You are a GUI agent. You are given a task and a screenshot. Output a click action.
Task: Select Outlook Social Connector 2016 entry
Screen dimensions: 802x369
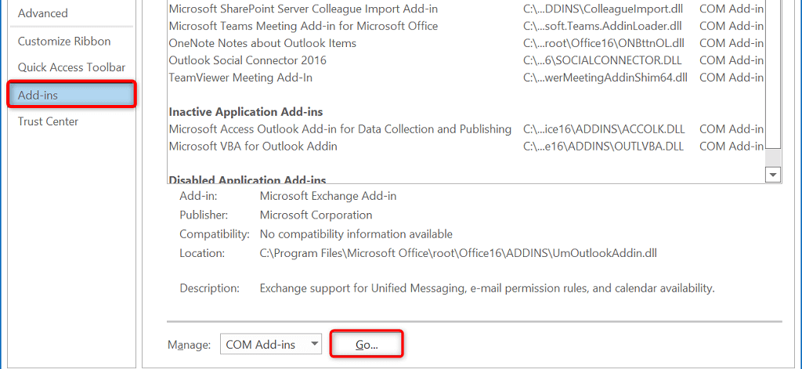tap(247, 60)
